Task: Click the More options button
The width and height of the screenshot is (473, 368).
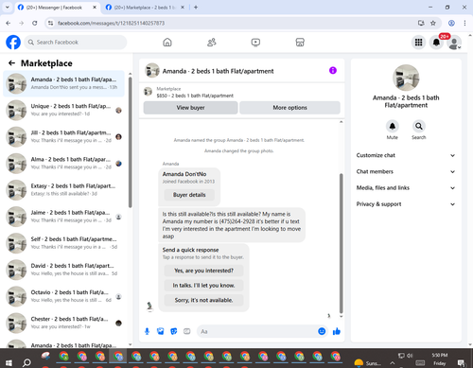Action: pyautogui.click(x=289, y=108)
